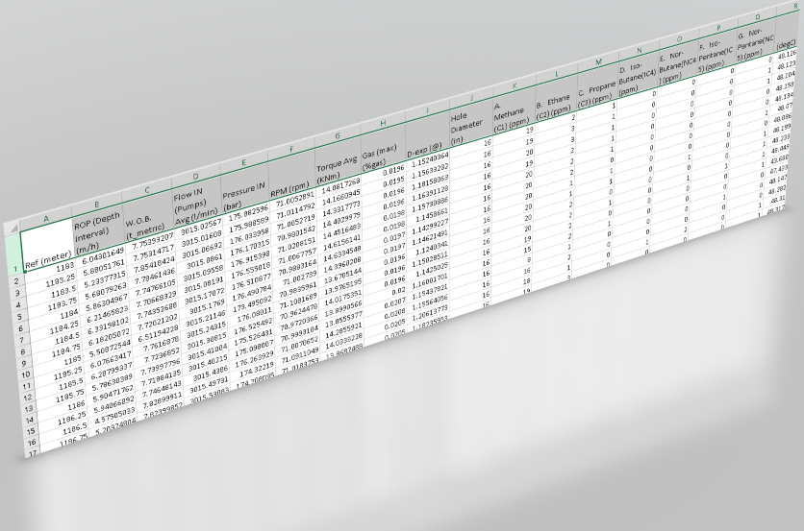Image resolution: width=804 pixels, height=531 pixels.
Task: Click the cell containing 14.0817268
Action: tap(339, 185)
